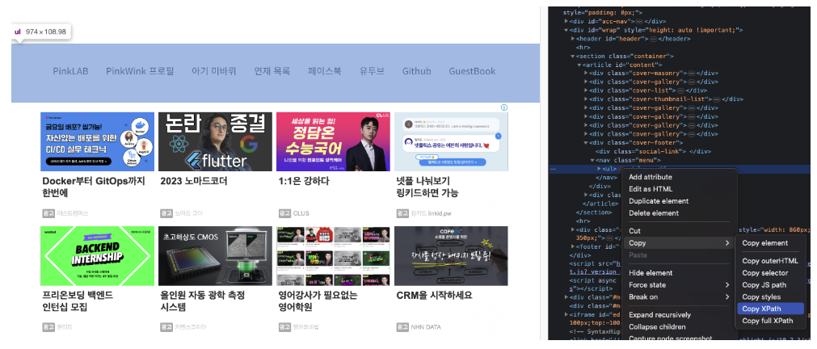Viewport: 817px width, 349px height.
Task: Open the PinkWink 프로필 link
Action: tap(140, 71)
